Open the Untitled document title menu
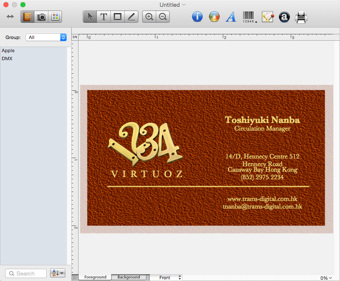This screenshot has height=281, width=340. (x=172, y=5)
